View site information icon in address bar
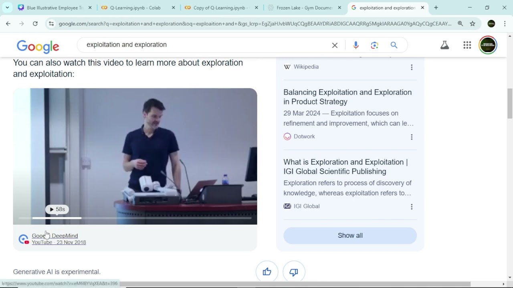 pos(51,24)
